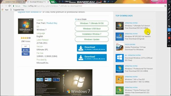
Task: Click the Bandicam menu lines icon
Action: [x=59, y=2]
